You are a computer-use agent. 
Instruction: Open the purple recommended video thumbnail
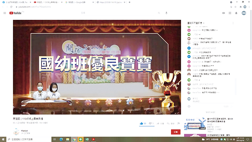tap(195, 135)
